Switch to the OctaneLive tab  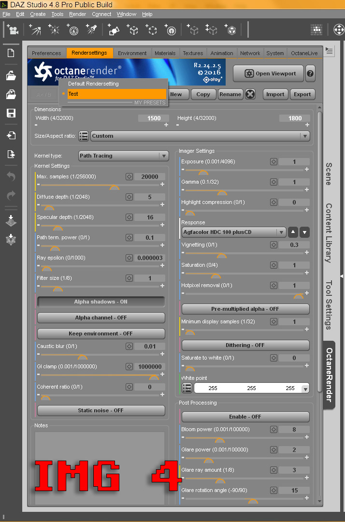(304, 53)
